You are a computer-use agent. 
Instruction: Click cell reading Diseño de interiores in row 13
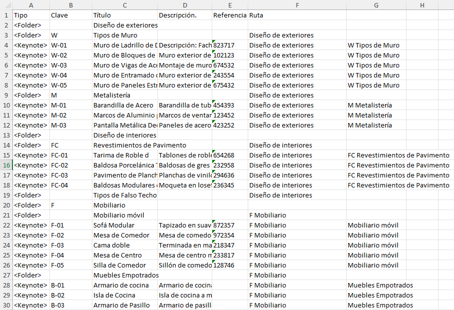(124, 135)
